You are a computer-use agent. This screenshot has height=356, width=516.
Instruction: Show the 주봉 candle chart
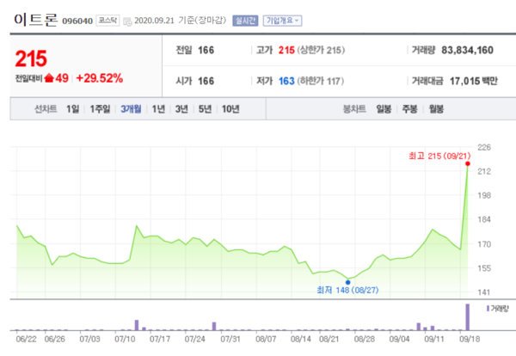[409, 109]
